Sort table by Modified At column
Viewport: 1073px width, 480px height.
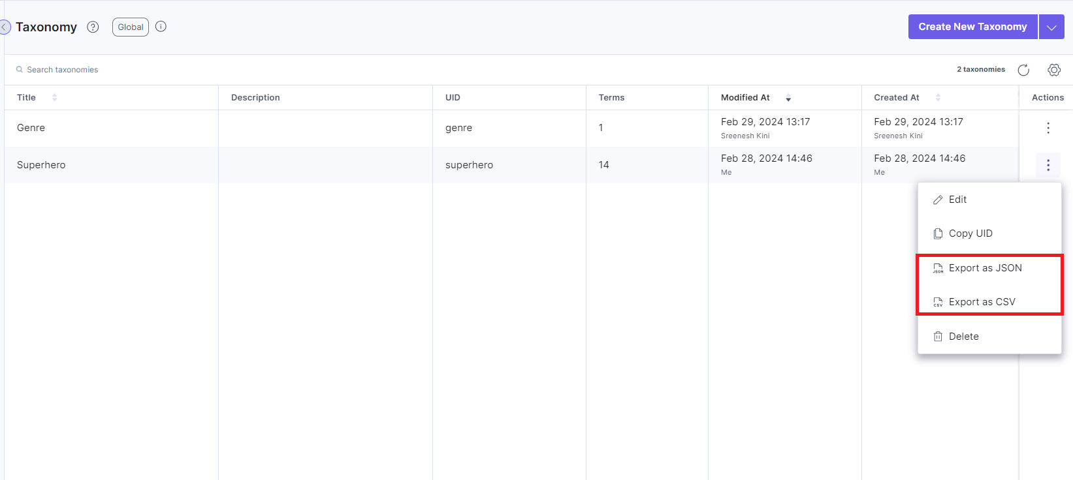[788, 98]
